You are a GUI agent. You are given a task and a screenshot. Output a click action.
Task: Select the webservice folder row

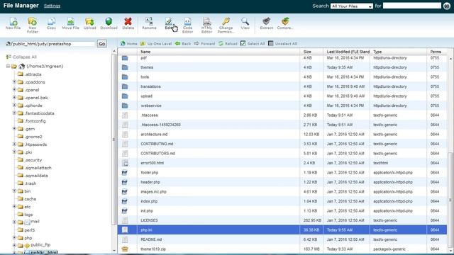point(282,106)
